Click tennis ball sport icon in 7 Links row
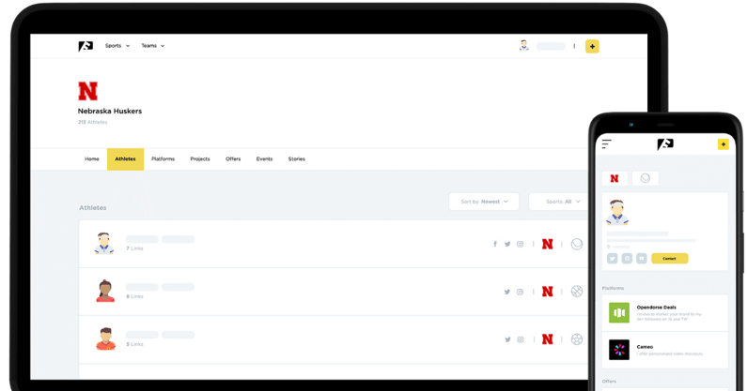747x391 pixels. click(x=577, y=244)
